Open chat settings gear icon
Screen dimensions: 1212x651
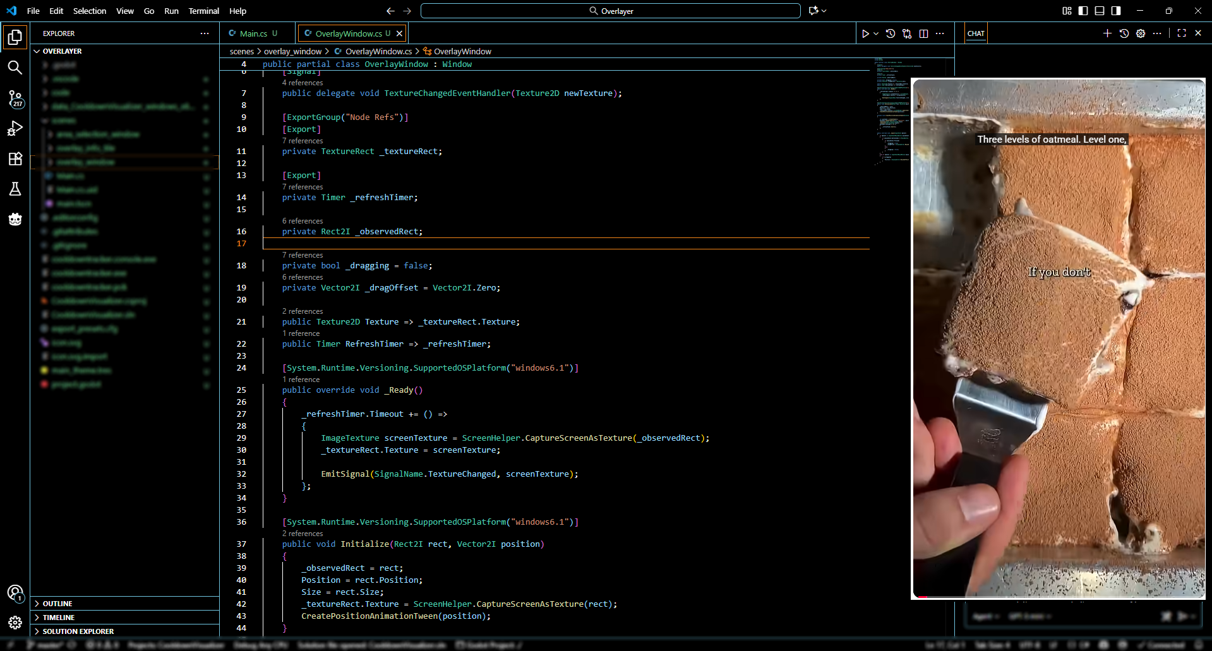coord(1141,33)
